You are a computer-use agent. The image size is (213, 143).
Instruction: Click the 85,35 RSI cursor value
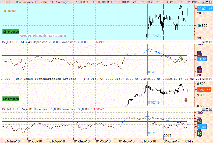click(x=152, y=133)
